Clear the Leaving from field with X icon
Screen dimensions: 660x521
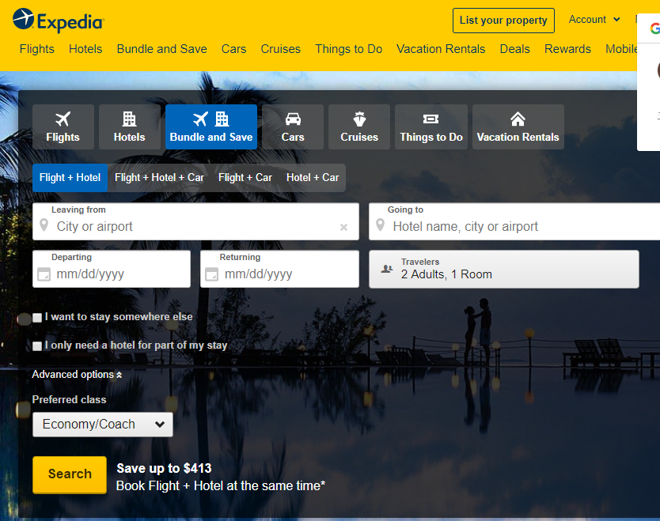[343, 228]
